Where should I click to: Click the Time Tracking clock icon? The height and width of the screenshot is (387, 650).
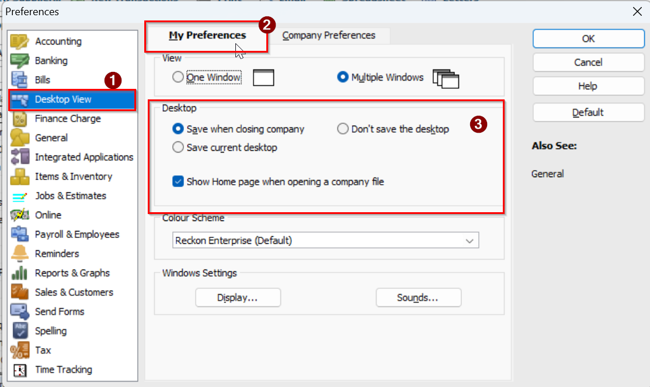(19, 369)
